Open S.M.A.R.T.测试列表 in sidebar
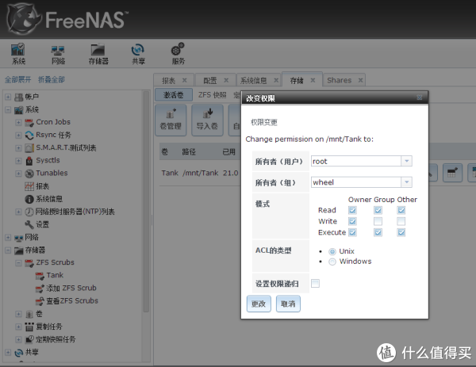 67,147
